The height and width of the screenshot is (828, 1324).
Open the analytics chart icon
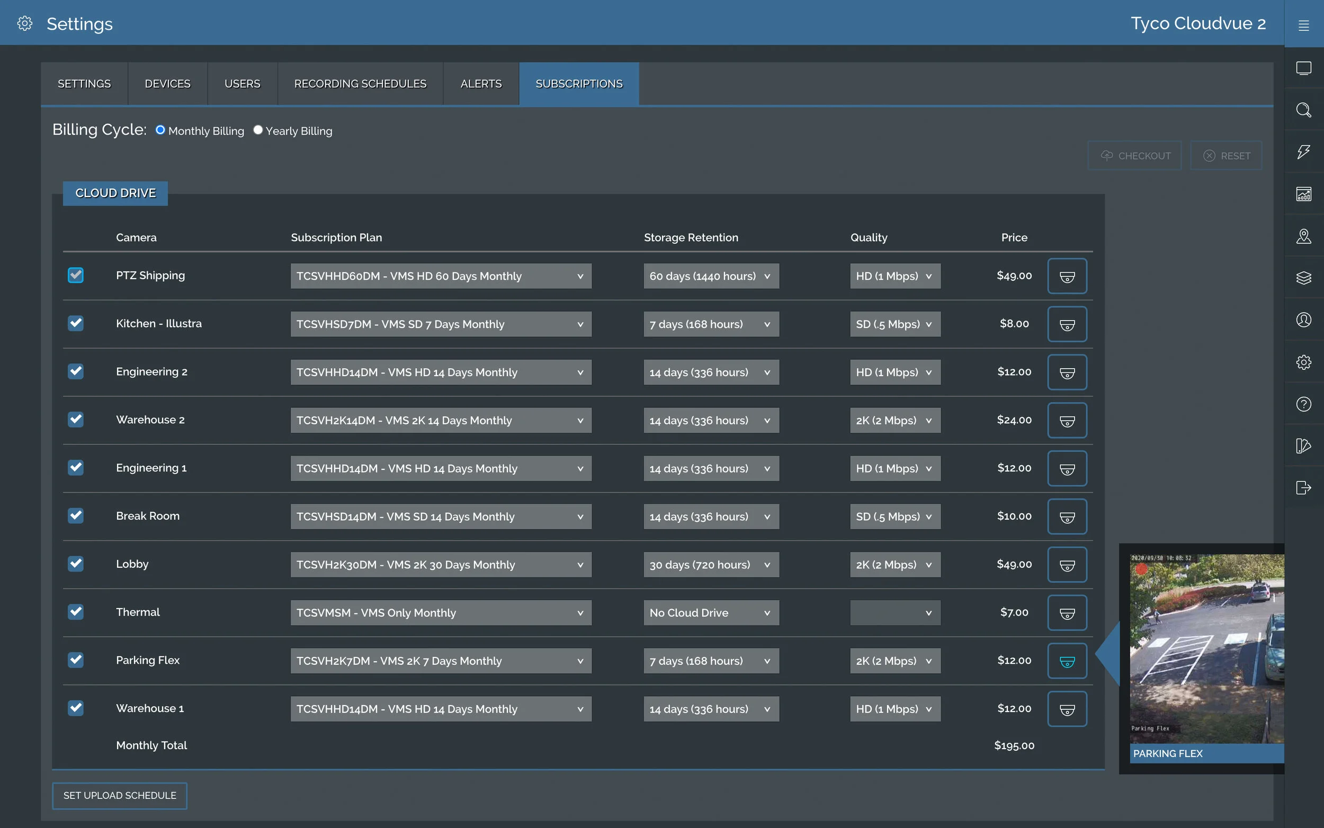(1304, 193)
